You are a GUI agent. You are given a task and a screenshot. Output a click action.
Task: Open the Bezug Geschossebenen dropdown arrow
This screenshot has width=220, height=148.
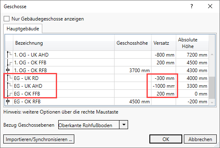coord(124,125)
